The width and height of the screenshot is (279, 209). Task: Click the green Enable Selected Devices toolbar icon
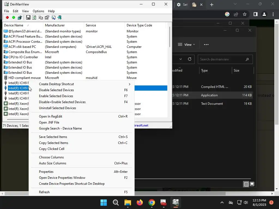point(14,17)
